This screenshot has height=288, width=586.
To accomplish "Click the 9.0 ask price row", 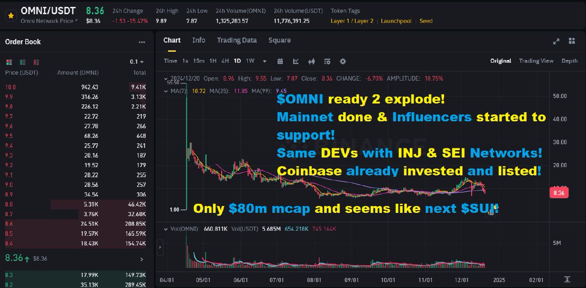I will tap(76, 185).
